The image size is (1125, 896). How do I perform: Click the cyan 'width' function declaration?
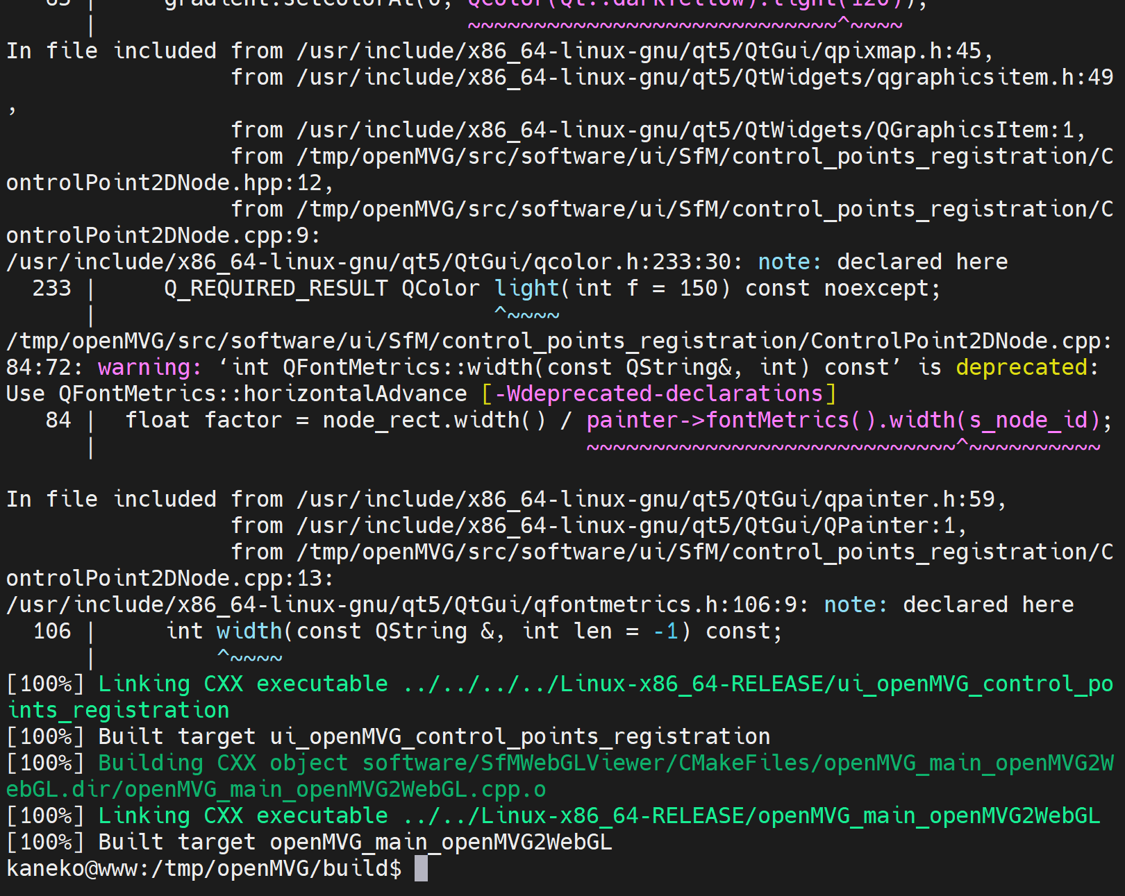[249, 631]
